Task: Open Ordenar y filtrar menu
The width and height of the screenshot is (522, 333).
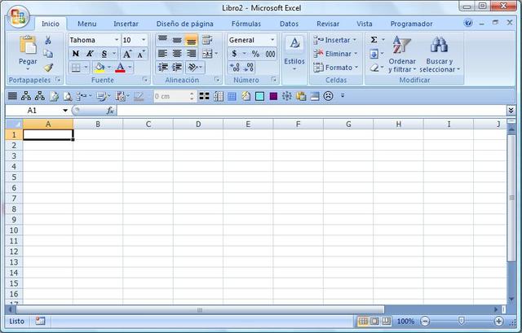Action: [x=402, y=54]
